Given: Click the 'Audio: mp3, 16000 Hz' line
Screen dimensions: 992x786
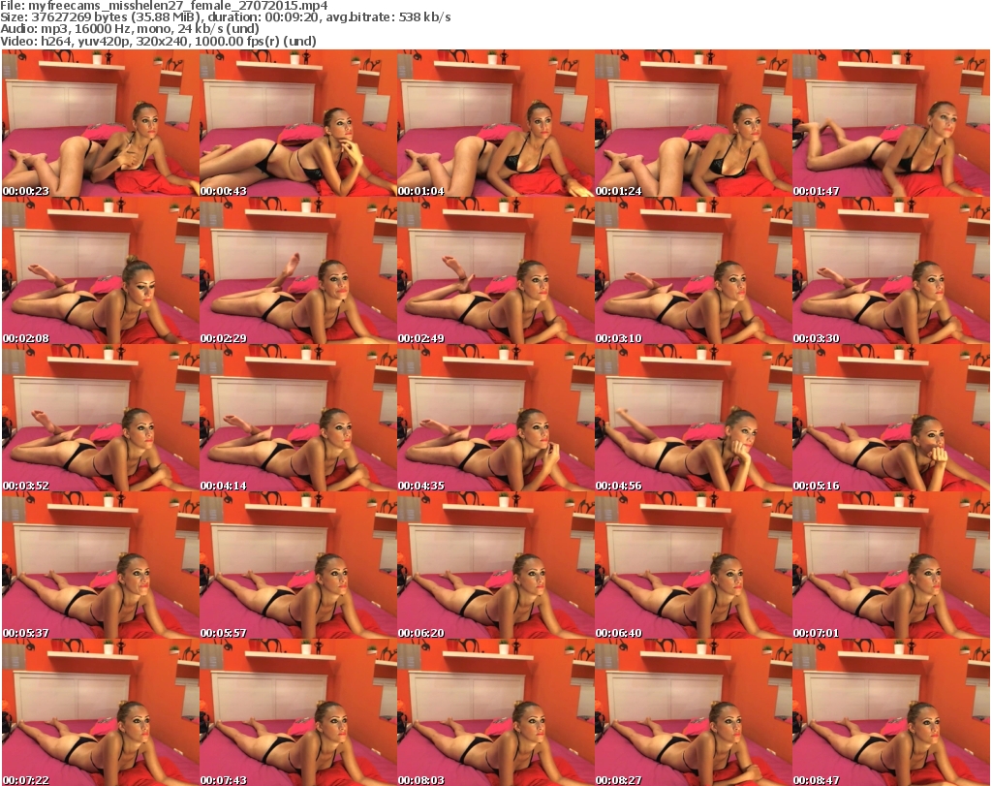Looking at the screenshot, I should [x=130, y=29].
